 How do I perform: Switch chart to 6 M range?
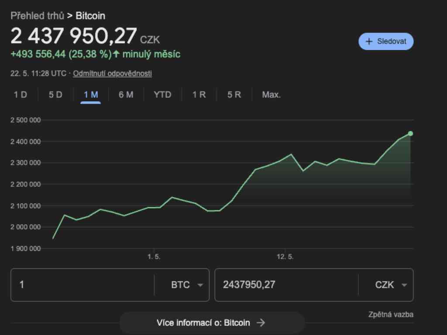(x=126, y=95)
